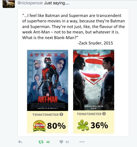Click the Certified Fresh badge icon

click(39, 126)
